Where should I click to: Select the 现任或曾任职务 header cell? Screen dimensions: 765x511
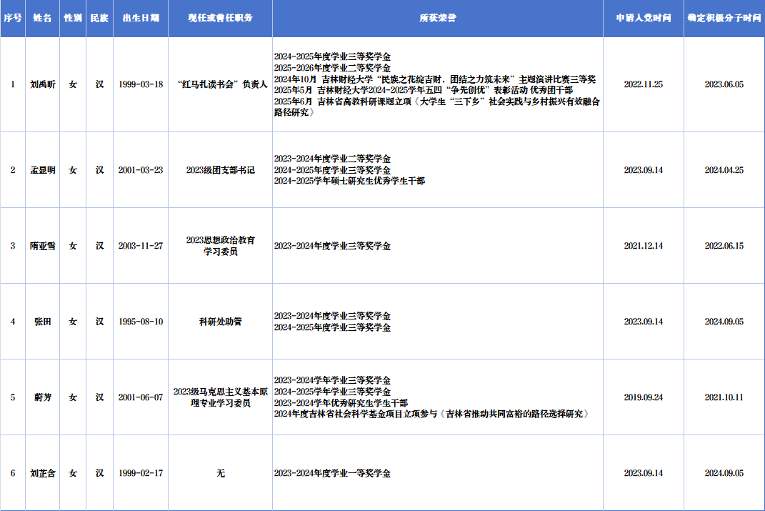tap(220, 19)
